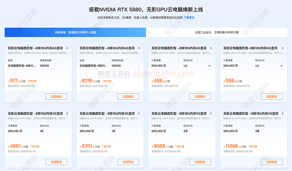This screenshot has height=171, width=292.
Task: Open the 大型工业设计、工程仿真与科学计算 tab
Action: (x=216, y=32)
